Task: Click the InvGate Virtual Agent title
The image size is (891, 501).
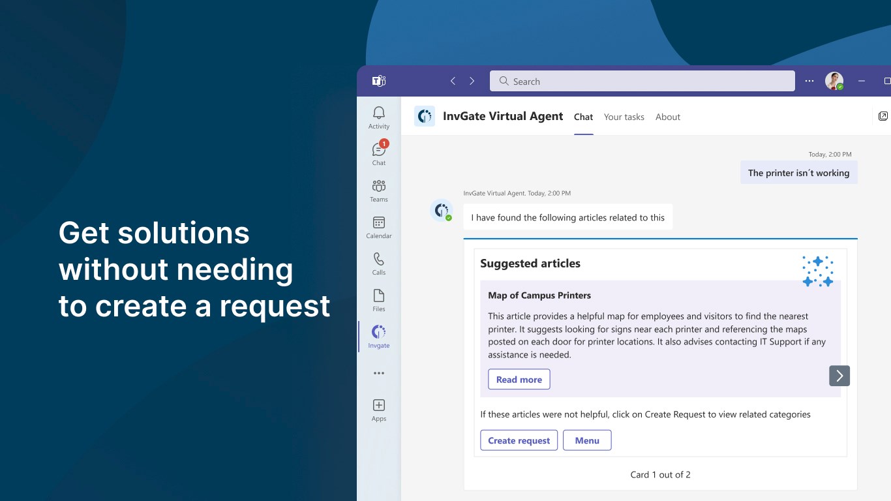Action: click(x=503, y=116)
